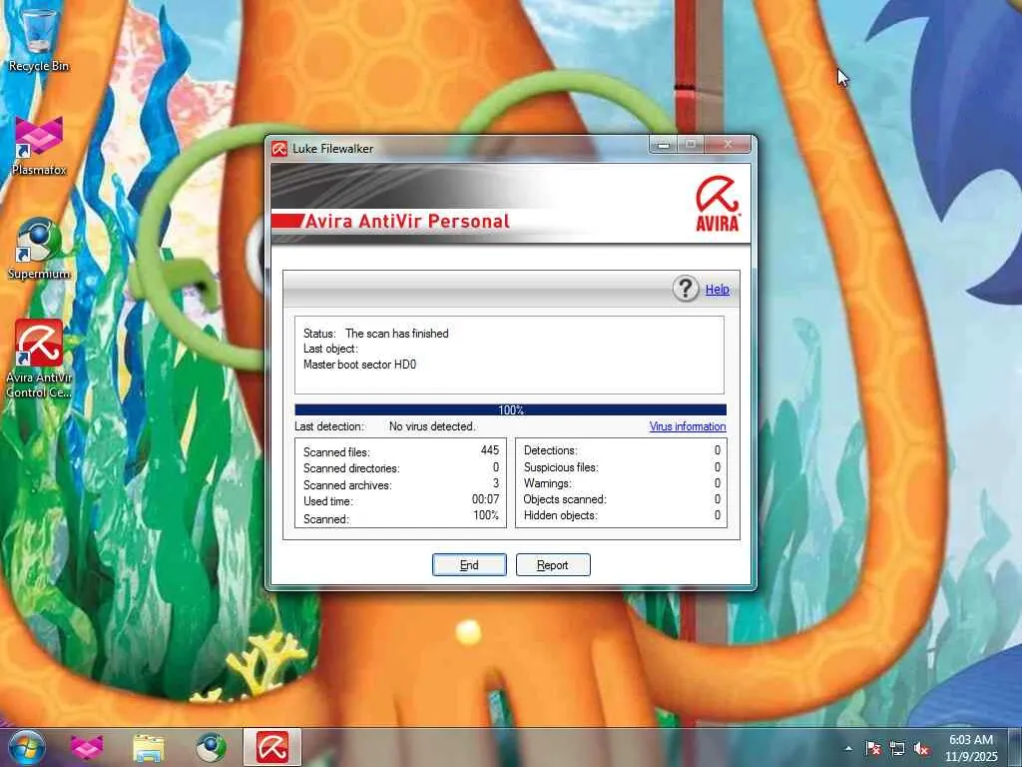Click the 'The scan has finished' status text

point(396,334)
